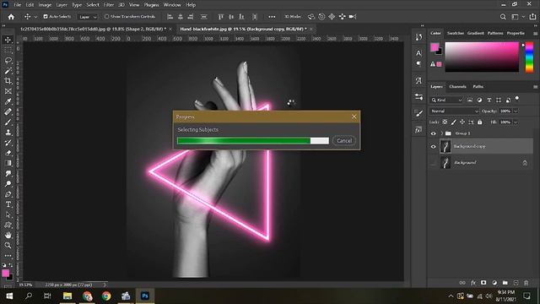
Task: Switch to the Channels tab
Action: [x=457, y=87]
